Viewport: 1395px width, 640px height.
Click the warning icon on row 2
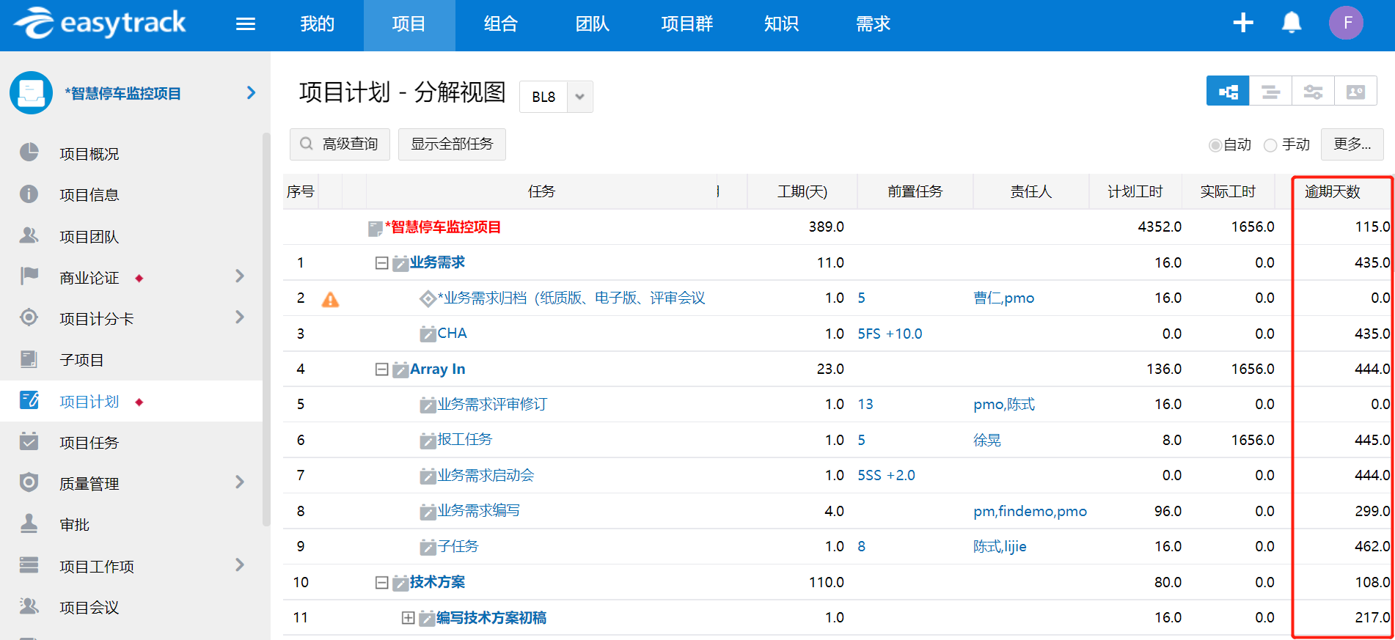pos(331,299)
